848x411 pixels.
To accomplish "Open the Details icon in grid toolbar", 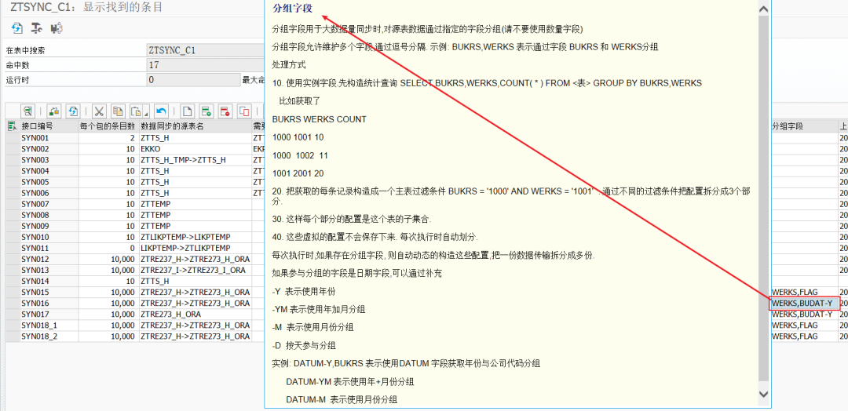I will tap(28, 111).
